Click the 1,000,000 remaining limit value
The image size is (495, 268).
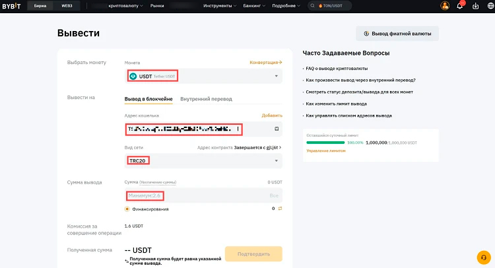click(x=376, y=143)
